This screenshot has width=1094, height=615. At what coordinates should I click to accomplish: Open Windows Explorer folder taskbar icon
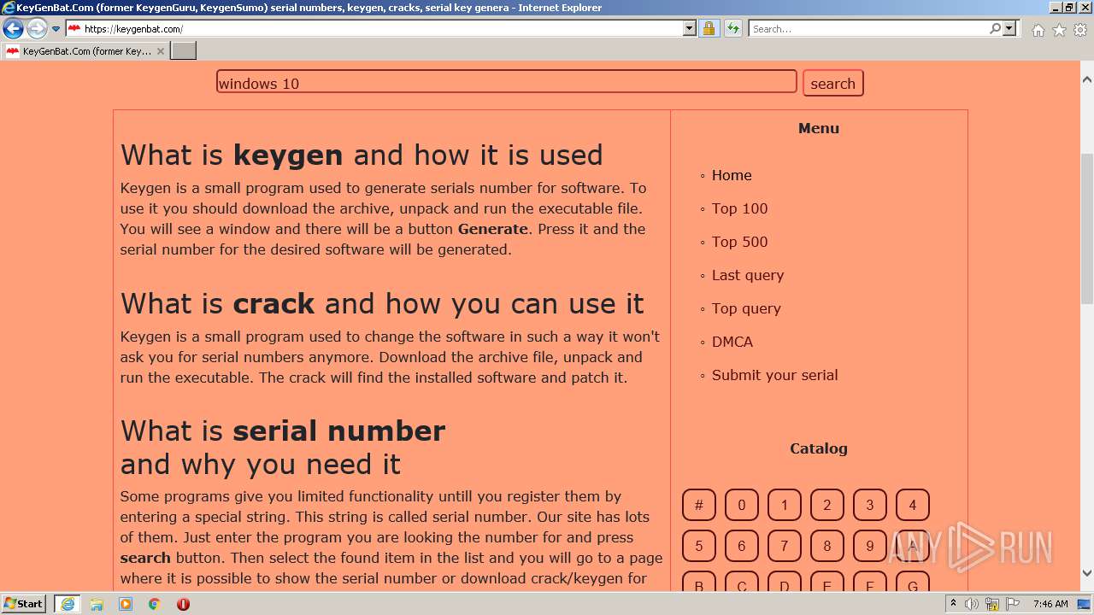click(x=97, y=604)
